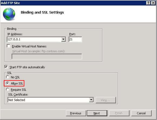157x120 pixels.
Task: Open the IP Address dropdown arrow
Action: 64,39
